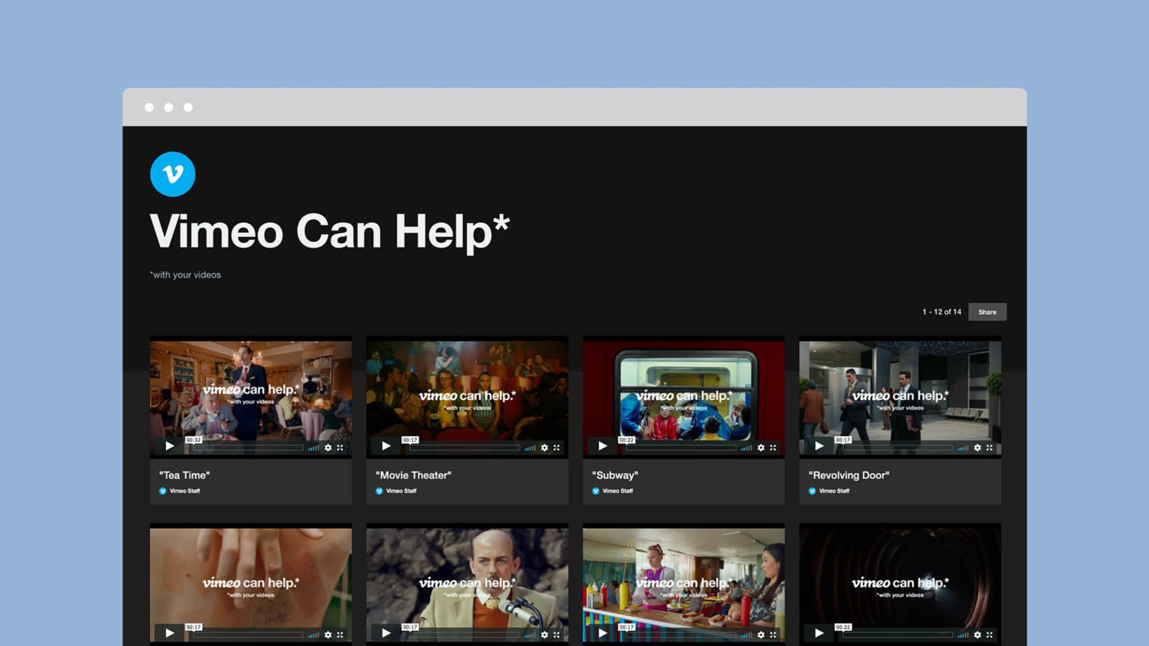Image resolution: width=1149 pixels, height=646 pixels.
Task: Open settings gear on "Revolving Door" player
Action: coord(977,448)
